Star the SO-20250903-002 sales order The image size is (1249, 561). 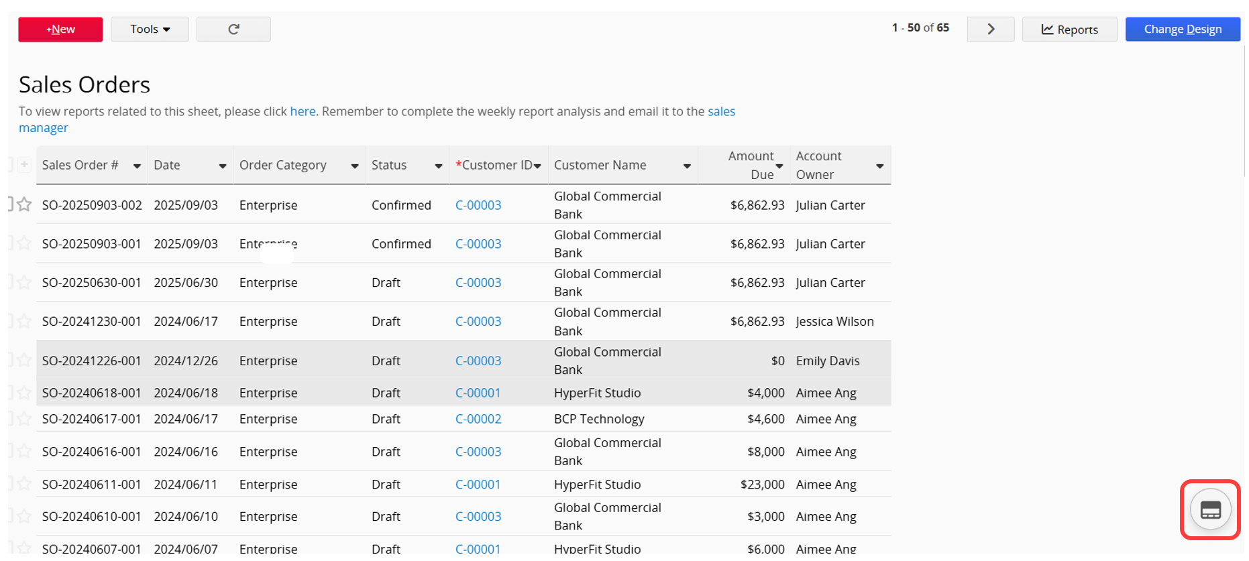[25, 204]
